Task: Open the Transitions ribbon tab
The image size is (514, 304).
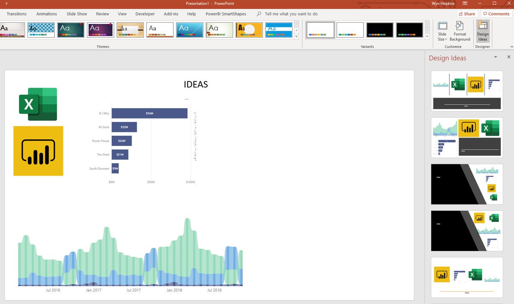Action: coord(17,14)
